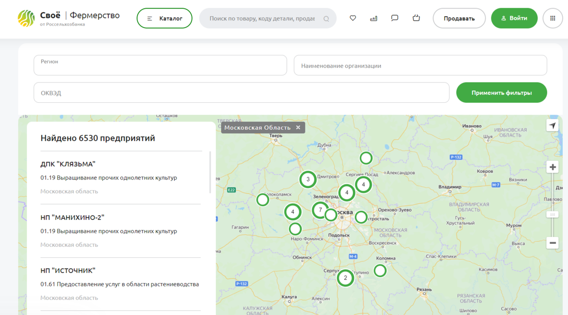Click Калуга city label on map
Image resolution: width=568 pixels, height=315 pixels.
289,296
